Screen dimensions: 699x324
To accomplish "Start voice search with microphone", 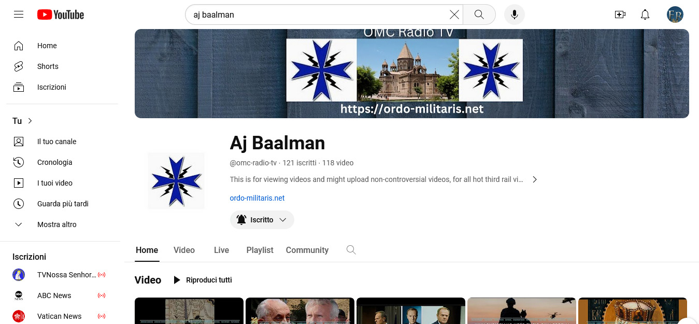I will pos(514,15).
